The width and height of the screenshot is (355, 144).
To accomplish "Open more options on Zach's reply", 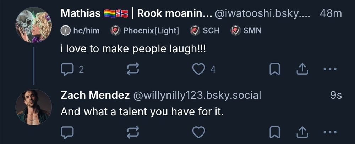I will click(330, 132).
